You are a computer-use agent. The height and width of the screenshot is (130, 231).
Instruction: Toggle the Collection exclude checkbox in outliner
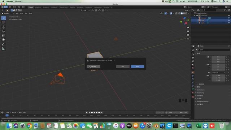197,16
